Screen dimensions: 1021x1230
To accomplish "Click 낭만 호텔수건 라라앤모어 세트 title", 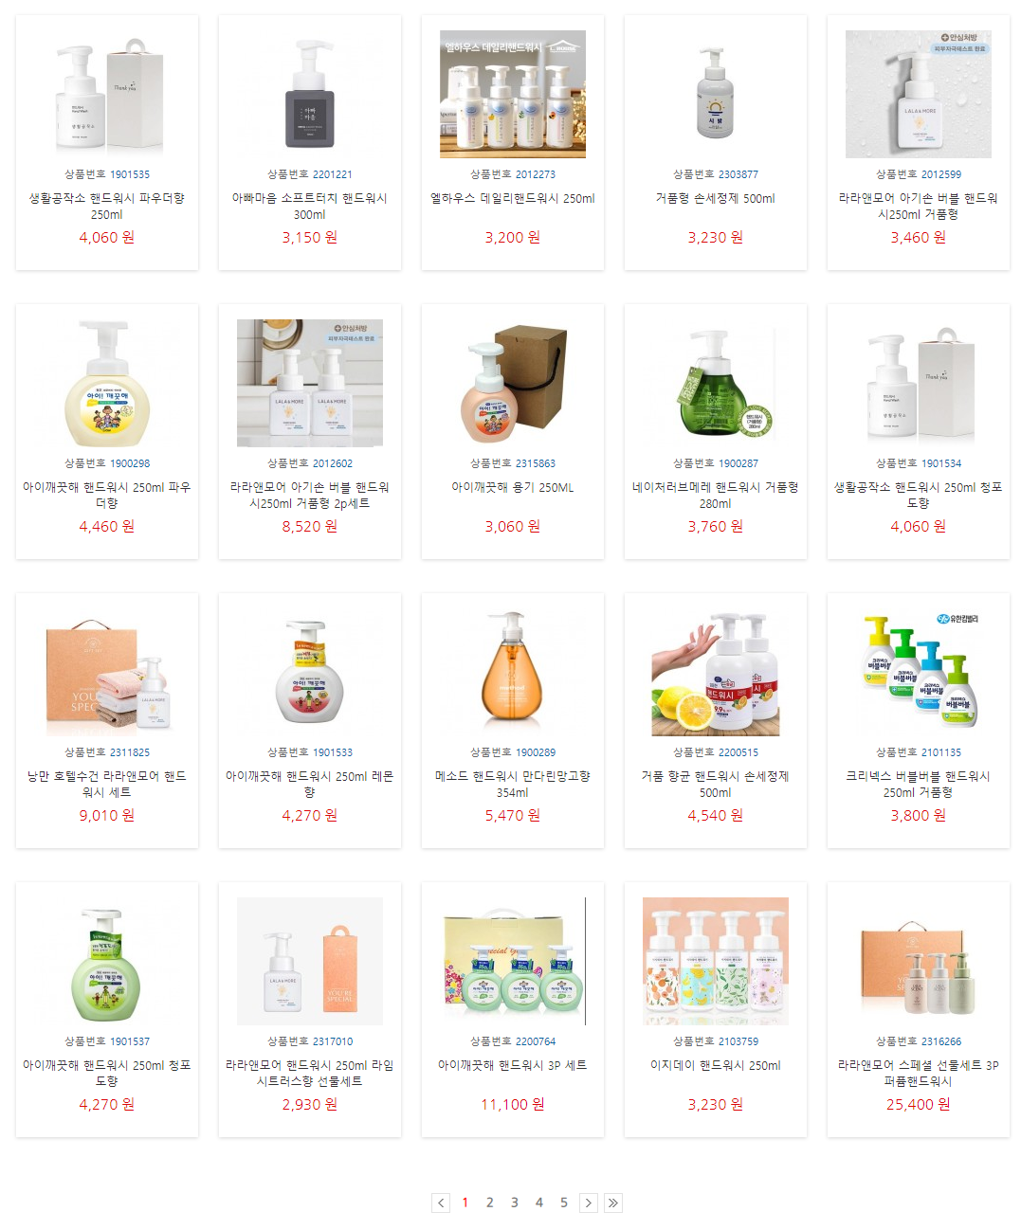I will [x=107, y=784].
